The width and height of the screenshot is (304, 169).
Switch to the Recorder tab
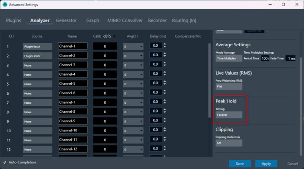157,20
